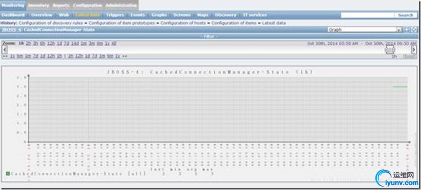This screenshot has width=421, height=190.
Task: Open fullscreen mode icon beside Graph dropdown
Action: click(414, 30)
